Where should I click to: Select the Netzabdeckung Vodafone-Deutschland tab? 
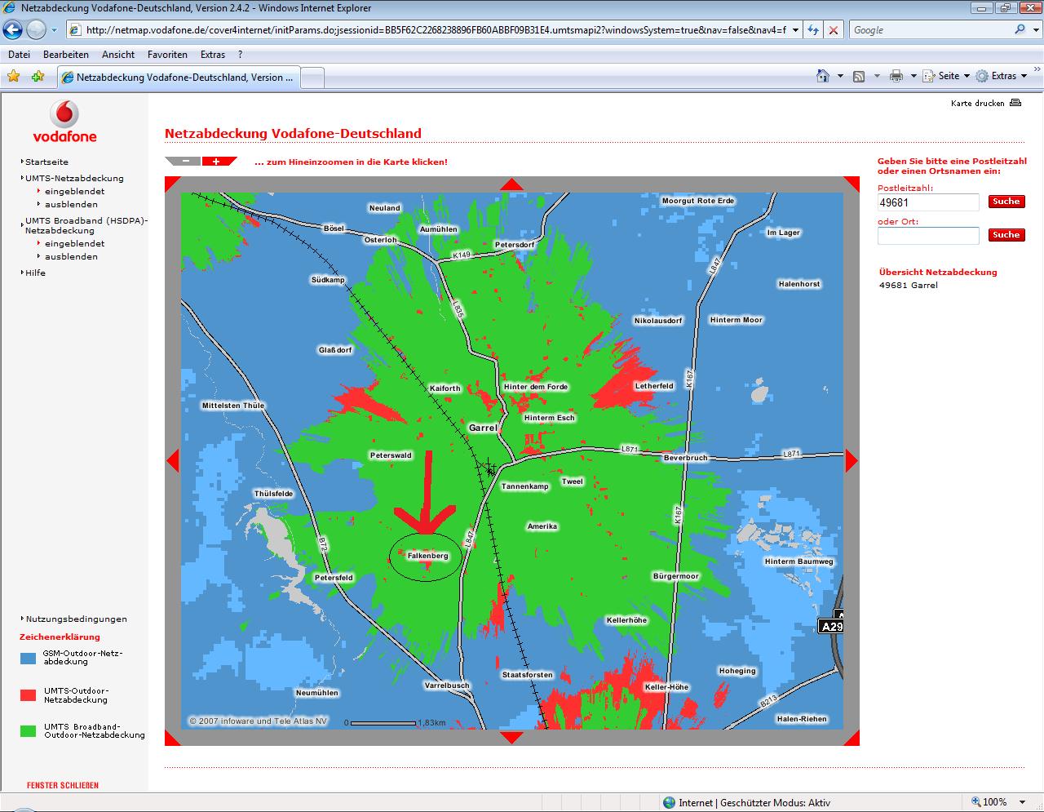tap(179, 78)
